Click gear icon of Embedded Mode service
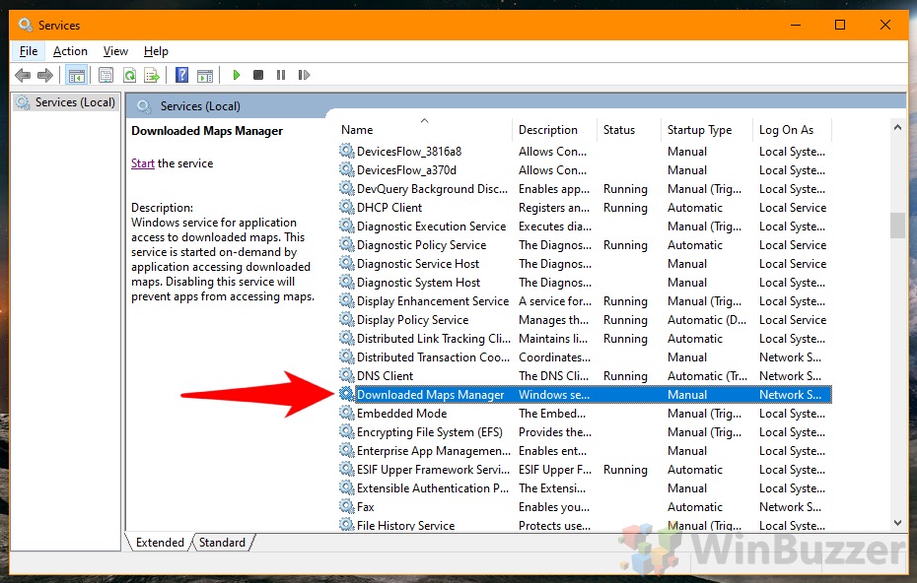Screen dimensions: 917x583 click(347, 413)
